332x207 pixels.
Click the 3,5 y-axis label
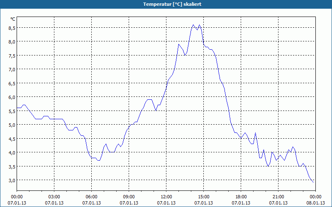(12, 167)
